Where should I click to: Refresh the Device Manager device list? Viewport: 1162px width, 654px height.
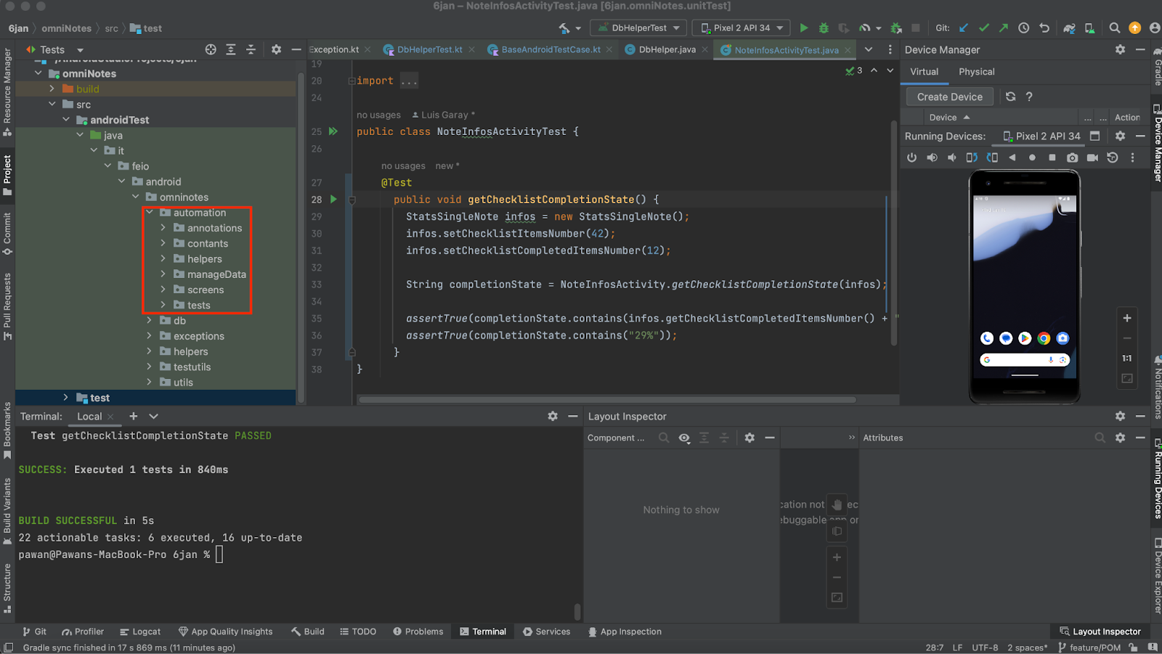tap(1010, 97)
